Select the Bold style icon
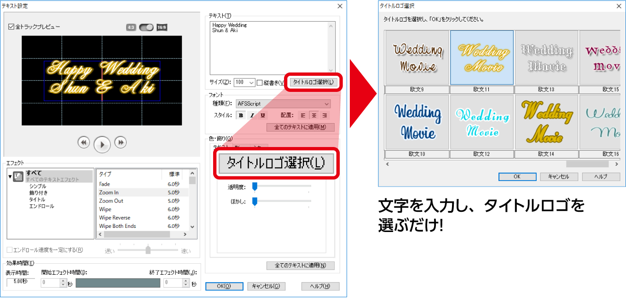Screen dimensions: 626x300 pyautogui.click(x=240, y=115)
